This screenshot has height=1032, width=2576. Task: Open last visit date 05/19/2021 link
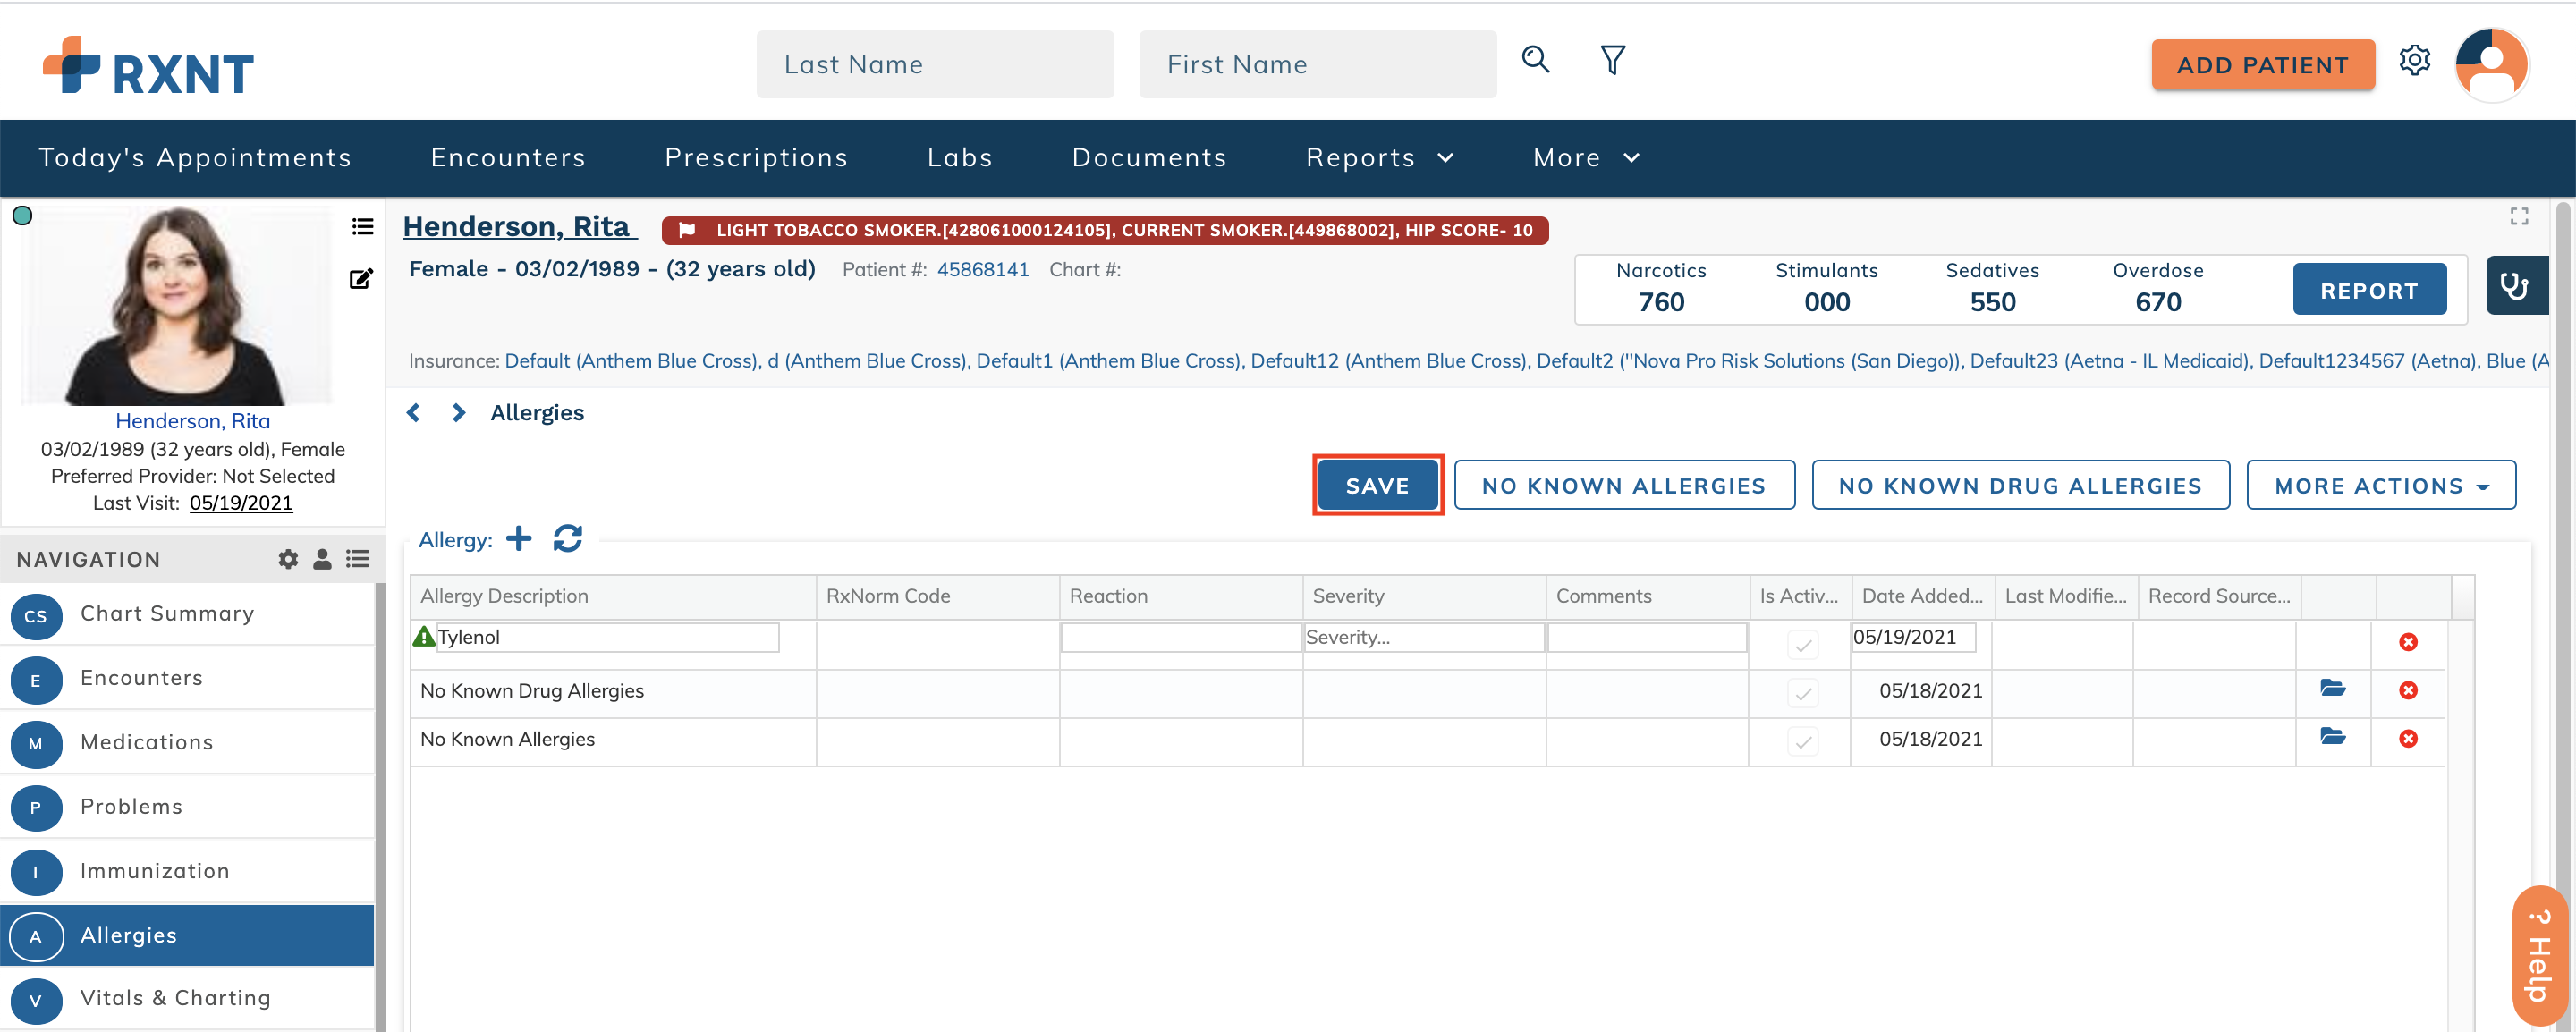click(x=241, y=504)
